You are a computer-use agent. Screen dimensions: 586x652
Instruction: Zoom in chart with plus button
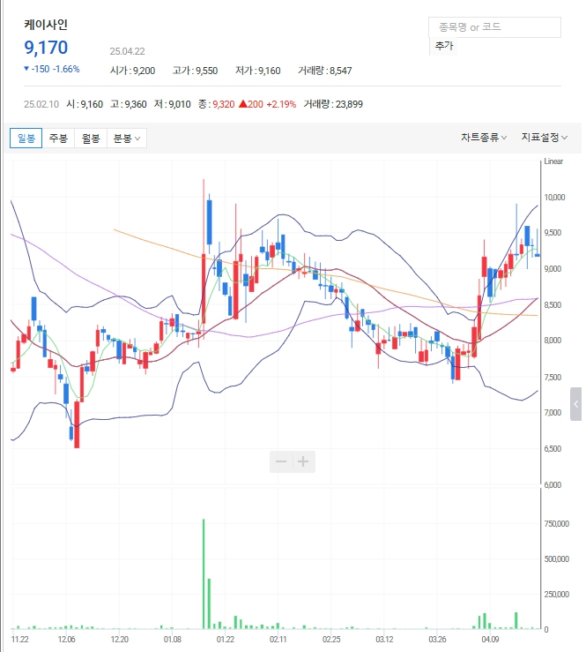click(304, 461)
